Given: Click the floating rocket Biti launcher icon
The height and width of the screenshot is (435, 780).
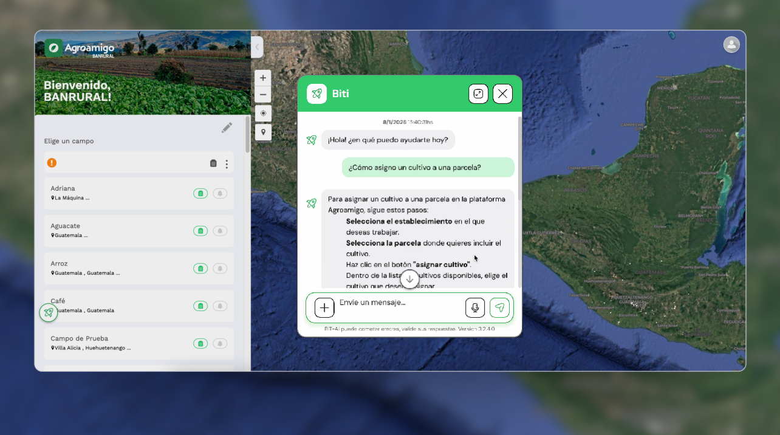Looking at the screenshot, I should (x=49, y=313).
